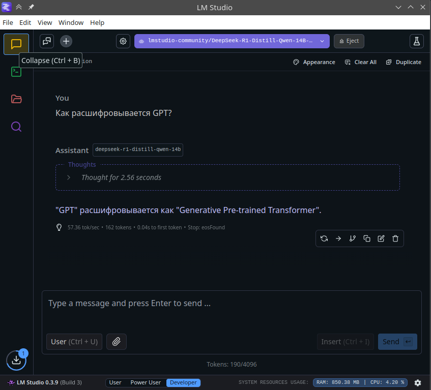Image resolution: width=431 pixels, height=390 pixels.
Task: Click the deepseek-r1-distill-qwen-14b model tag
Action: pyautogui.click(x=138, y=149)
